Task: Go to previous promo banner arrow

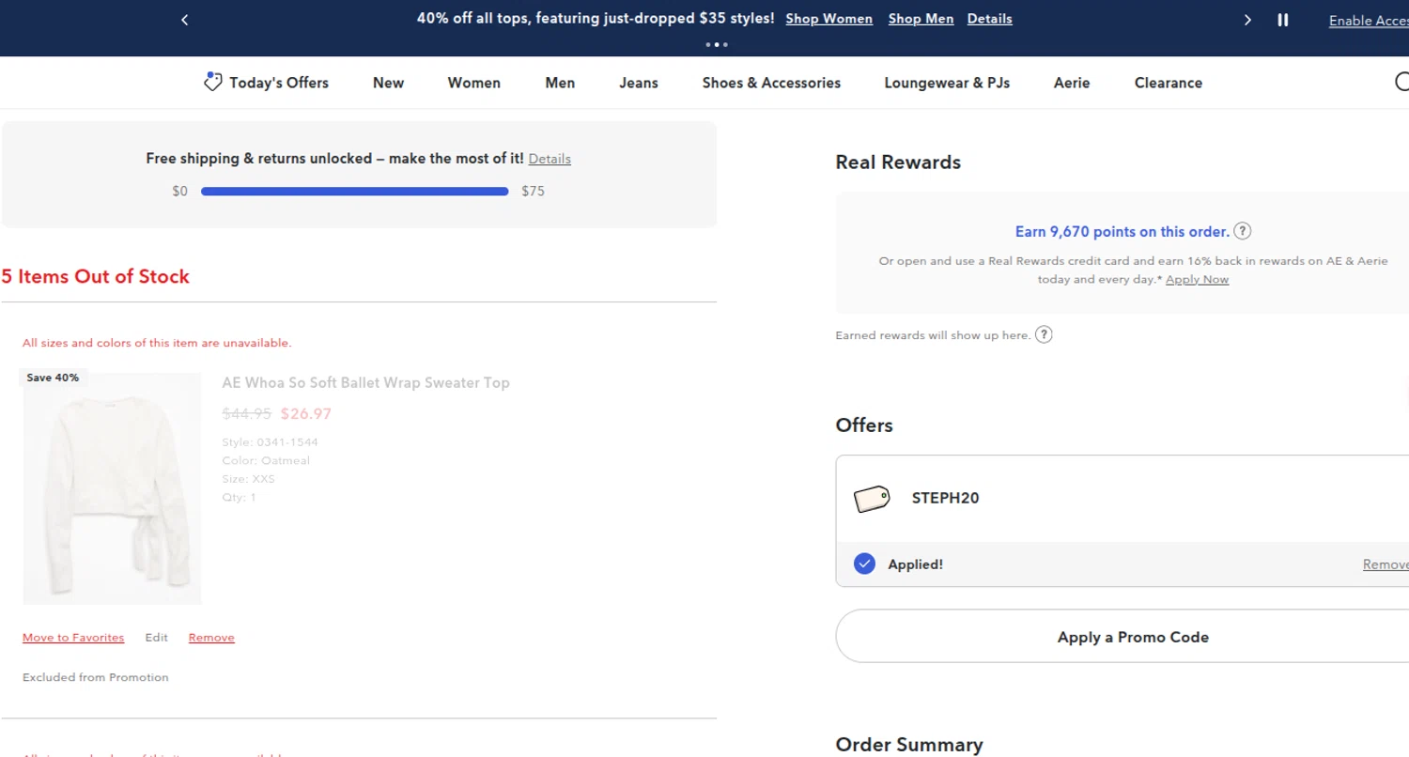Action: point(185,20)
